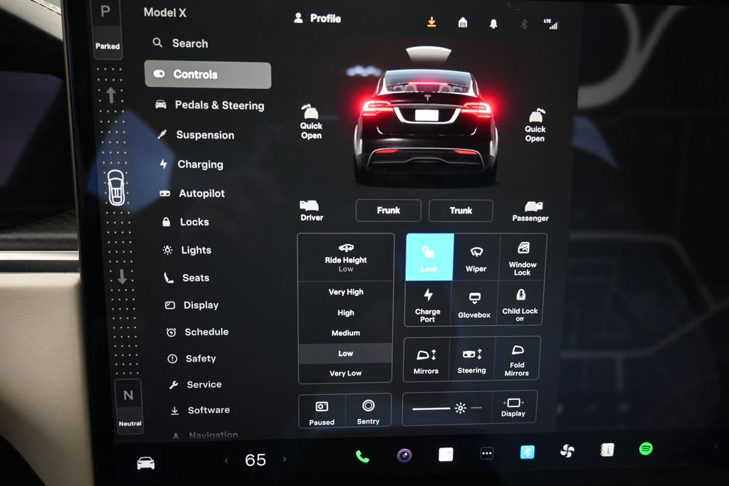Screen dimensions: 729x486
Task: Switch to the Charging section
Action: (x=200, y=164)
